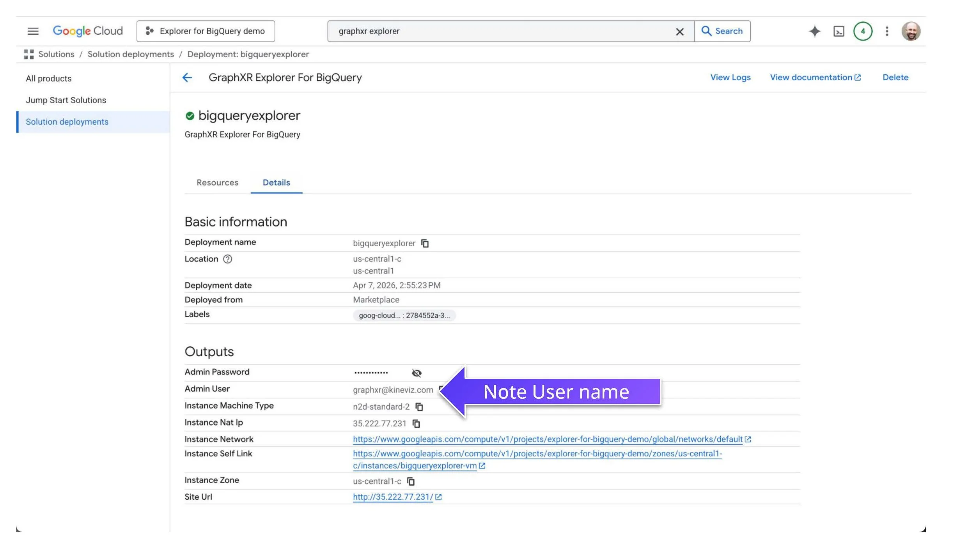
Task: Switch to the Resources tab
Action: 217,182
